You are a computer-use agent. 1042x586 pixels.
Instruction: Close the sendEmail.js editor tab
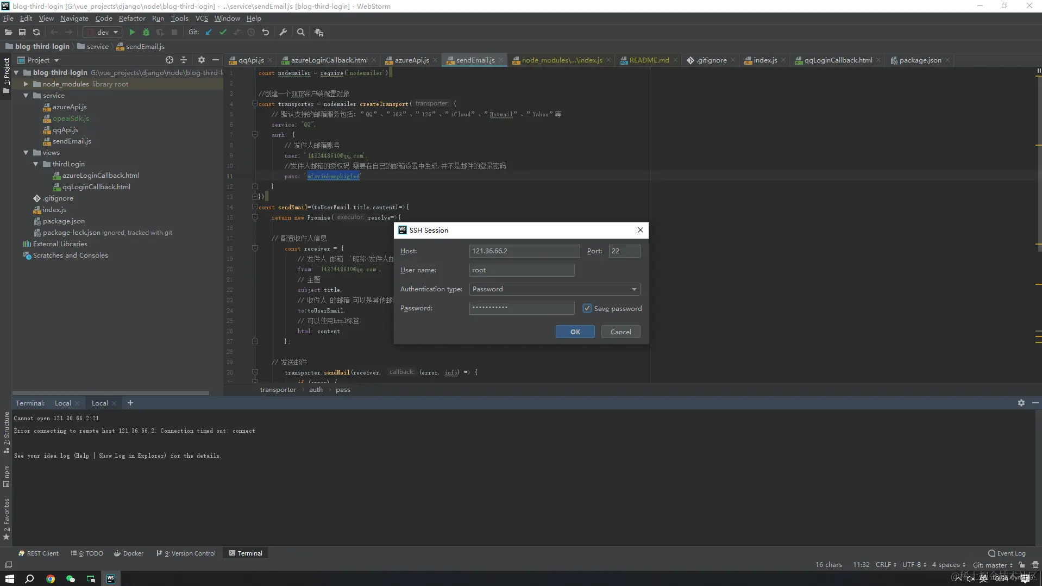501,60
